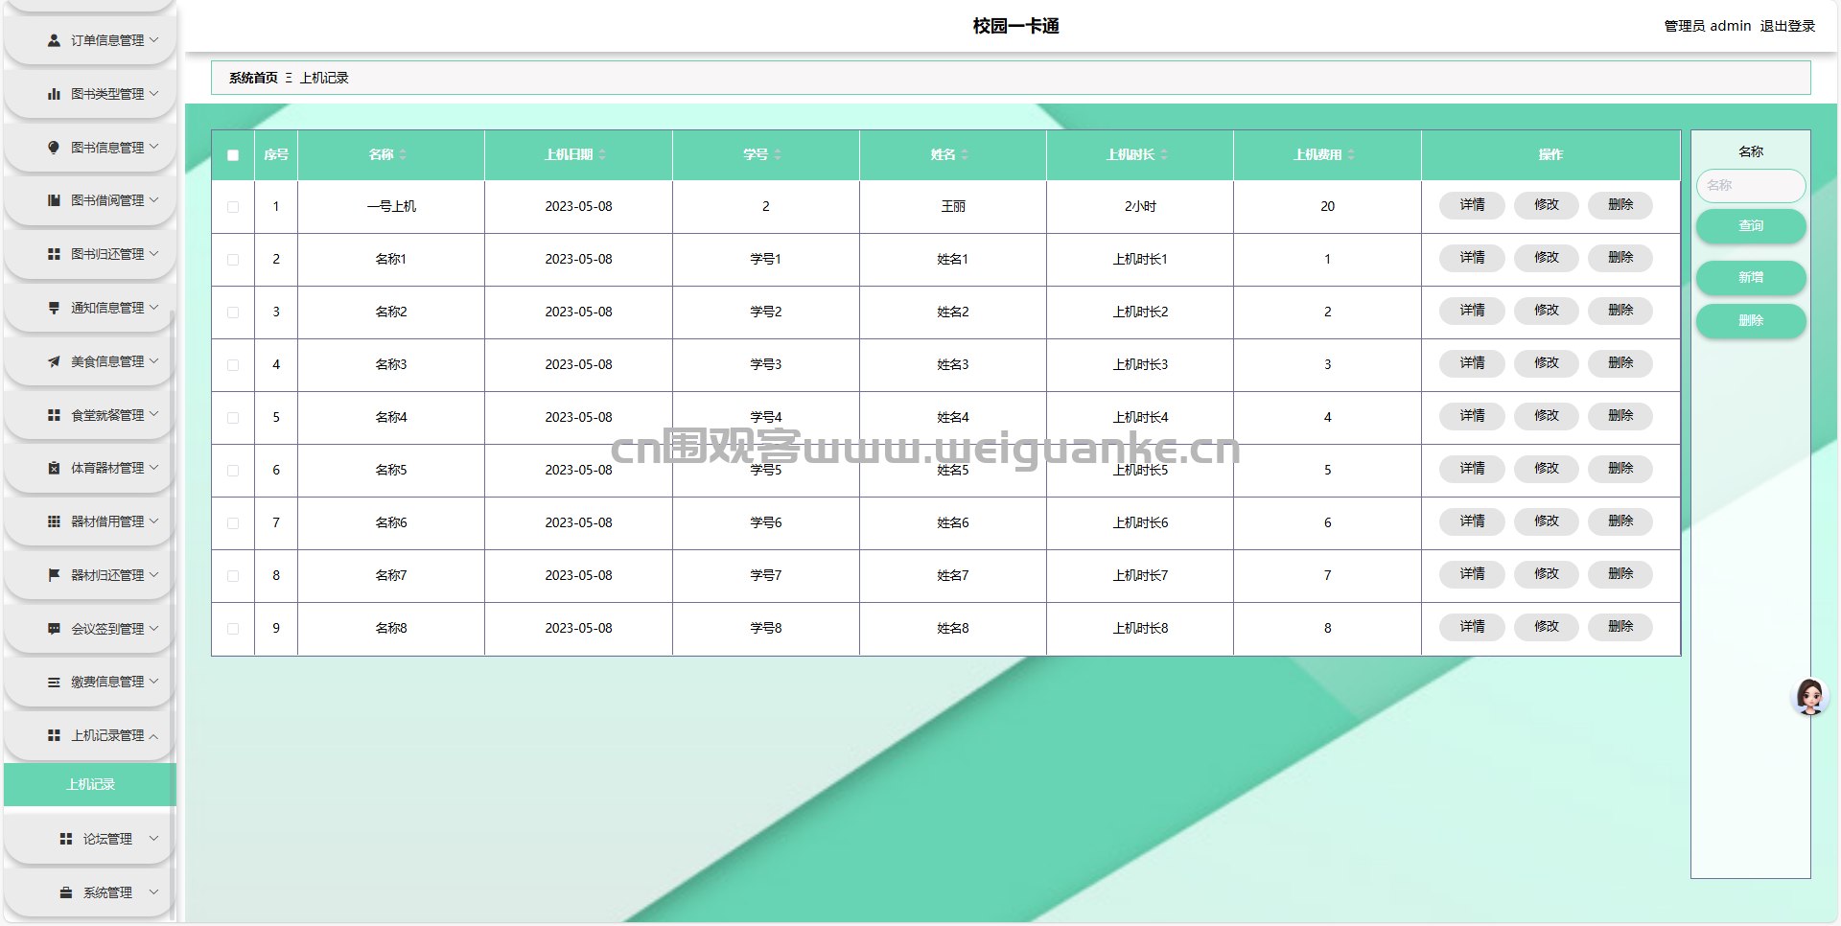Focus the 名称 search input field
The width and height of the screenshot is (1841, 926).
1751,185
